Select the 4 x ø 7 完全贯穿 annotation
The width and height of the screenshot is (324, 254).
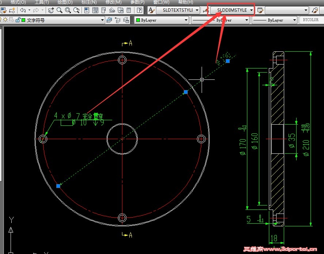coord(79,116)
